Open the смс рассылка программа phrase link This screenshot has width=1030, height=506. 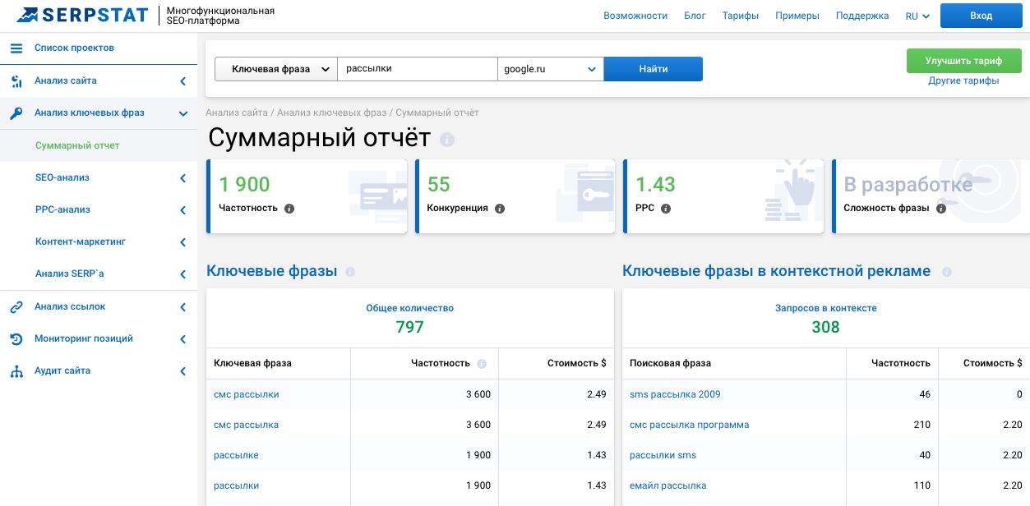coord(689,425)
